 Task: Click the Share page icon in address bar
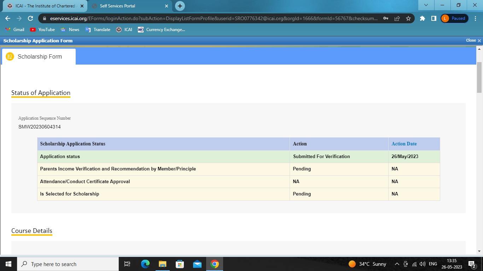397,18
